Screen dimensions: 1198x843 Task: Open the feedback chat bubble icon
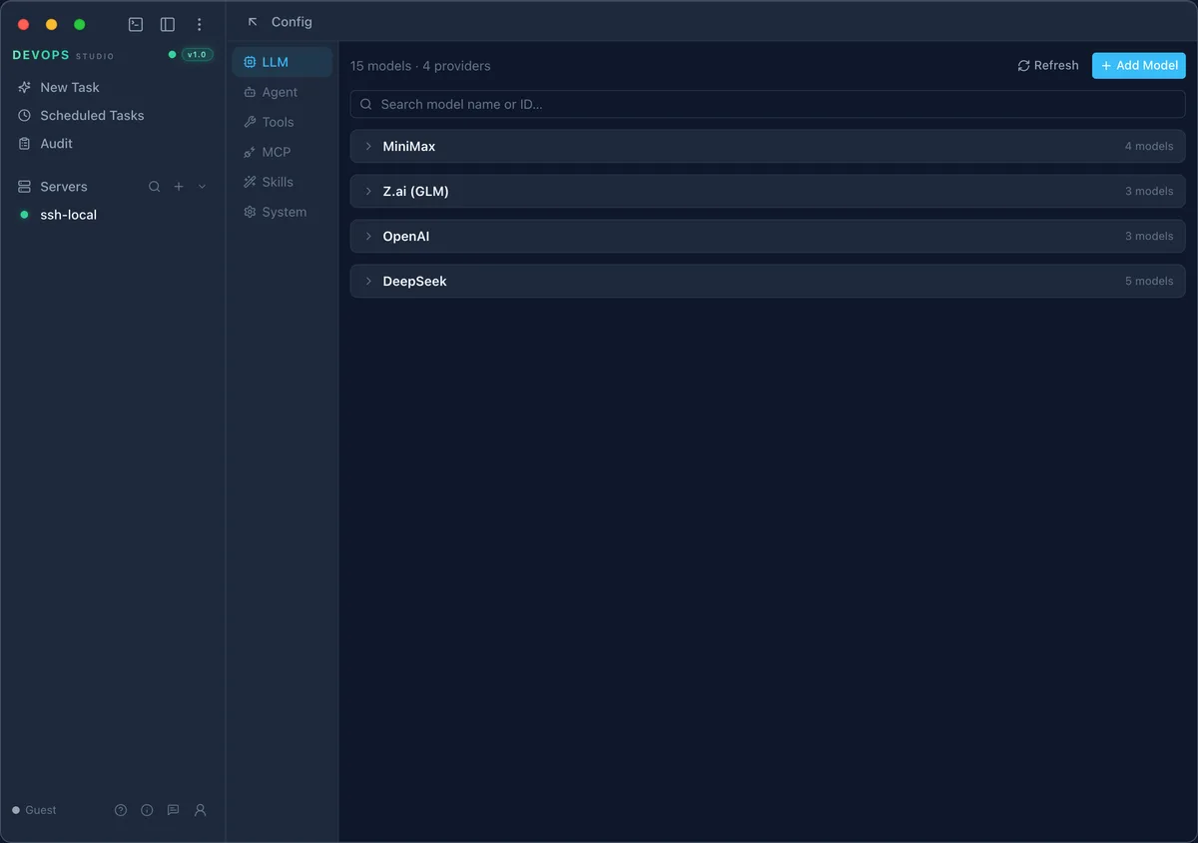[x=173, y=810]
